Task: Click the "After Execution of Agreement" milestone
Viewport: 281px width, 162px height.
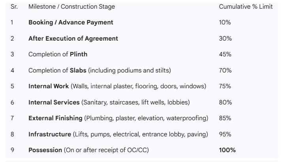Action: 73,39
